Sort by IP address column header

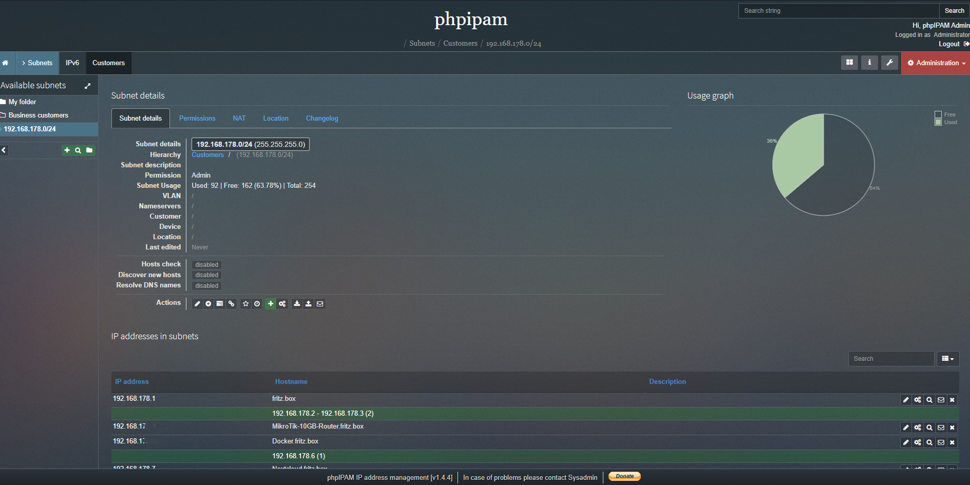pos(132,382)
